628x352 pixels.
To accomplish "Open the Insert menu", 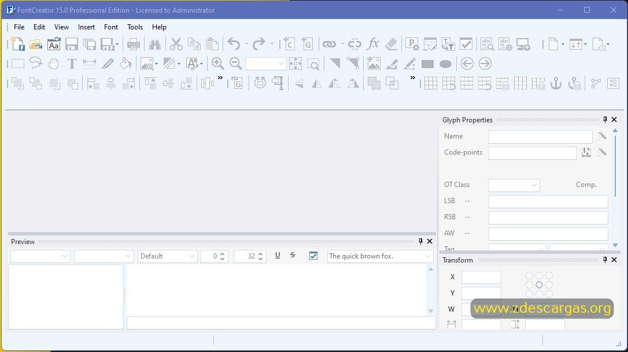I will (86, 27).
